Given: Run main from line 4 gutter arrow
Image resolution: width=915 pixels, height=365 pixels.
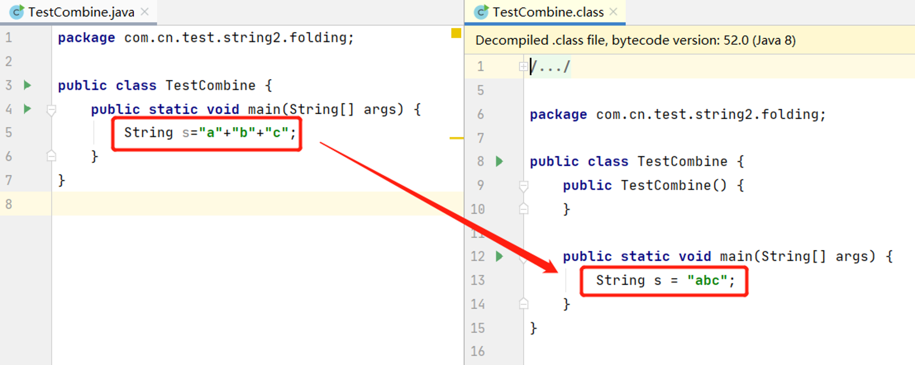Looking at the screenshot, I should click(x=27, y=109).
